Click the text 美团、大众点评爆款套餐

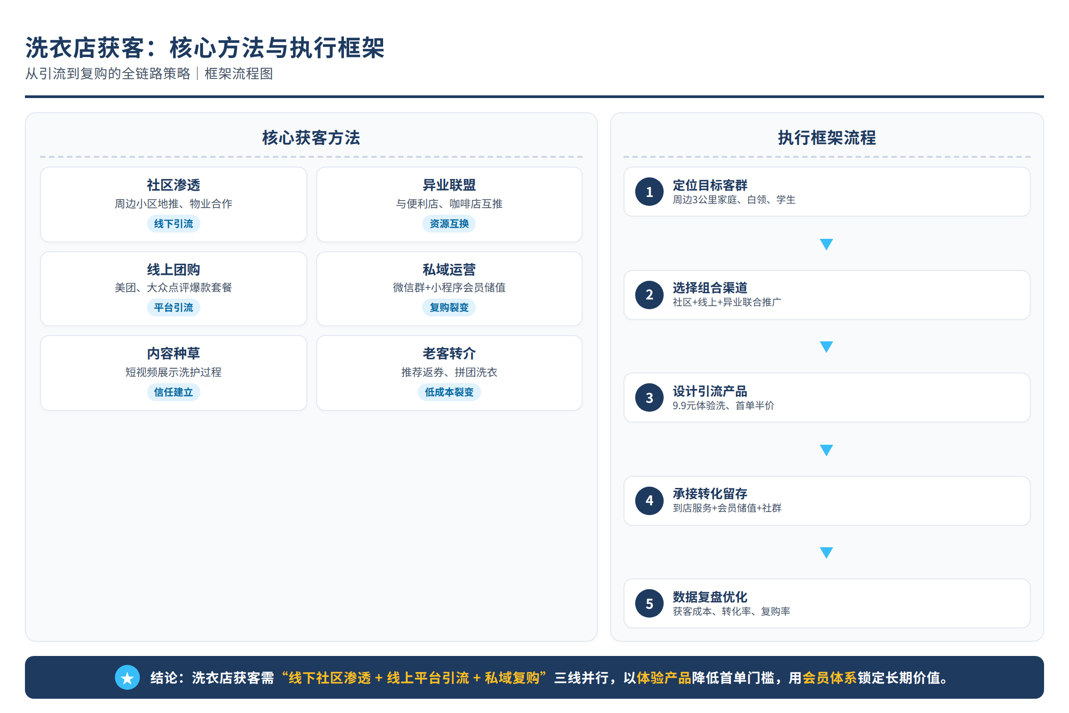[x=174, y=287]
